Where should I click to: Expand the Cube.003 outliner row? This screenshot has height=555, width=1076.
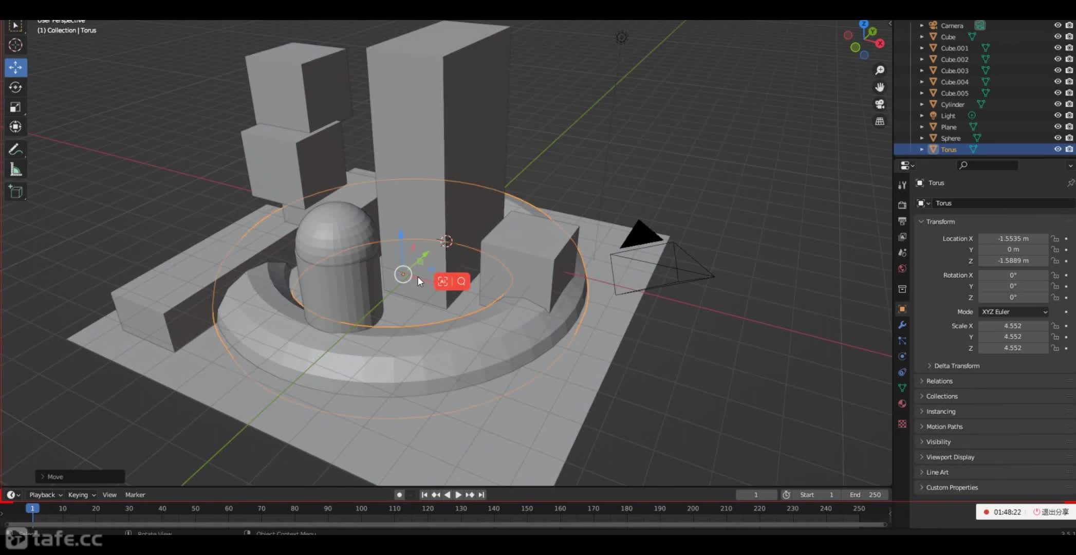click(922, 70)
